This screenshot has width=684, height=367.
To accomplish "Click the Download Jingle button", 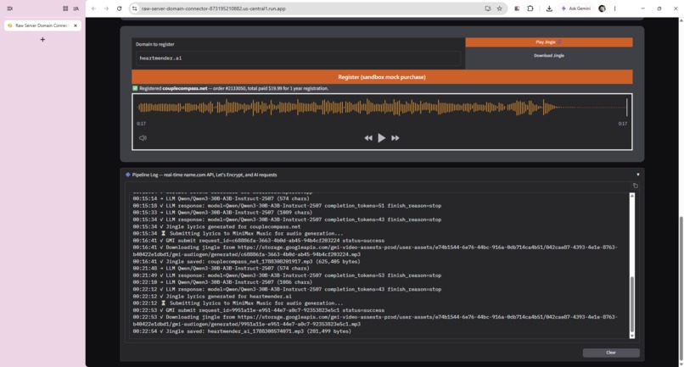I will 549,55.
